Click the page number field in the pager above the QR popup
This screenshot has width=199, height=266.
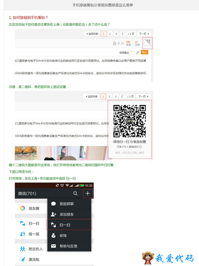pyautogui.click(x=124, y=97)
